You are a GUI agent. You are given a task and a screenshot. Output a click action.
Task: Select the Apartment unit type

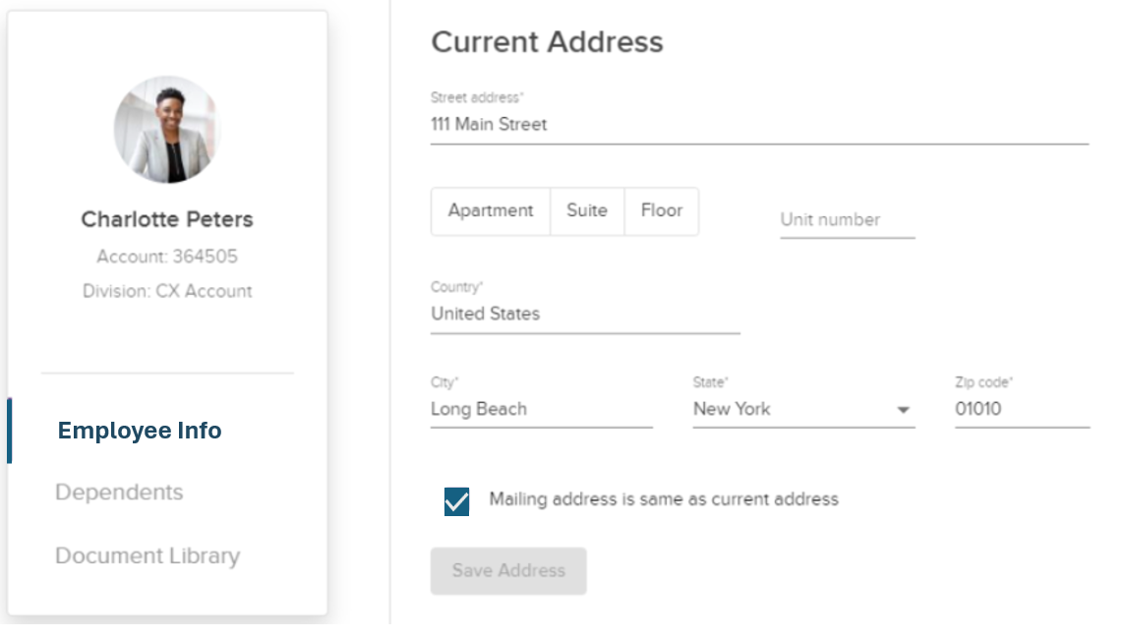[490, 210]
